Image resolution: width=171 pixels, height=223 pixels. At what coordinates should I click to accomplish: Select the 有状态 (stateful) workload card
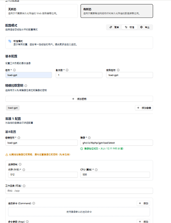coord(117,11)
